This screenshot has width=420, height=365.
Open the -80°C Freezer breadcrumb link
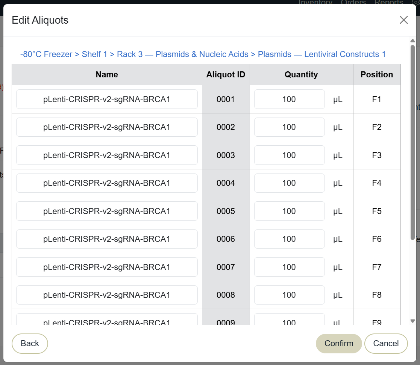coord(46,54)
